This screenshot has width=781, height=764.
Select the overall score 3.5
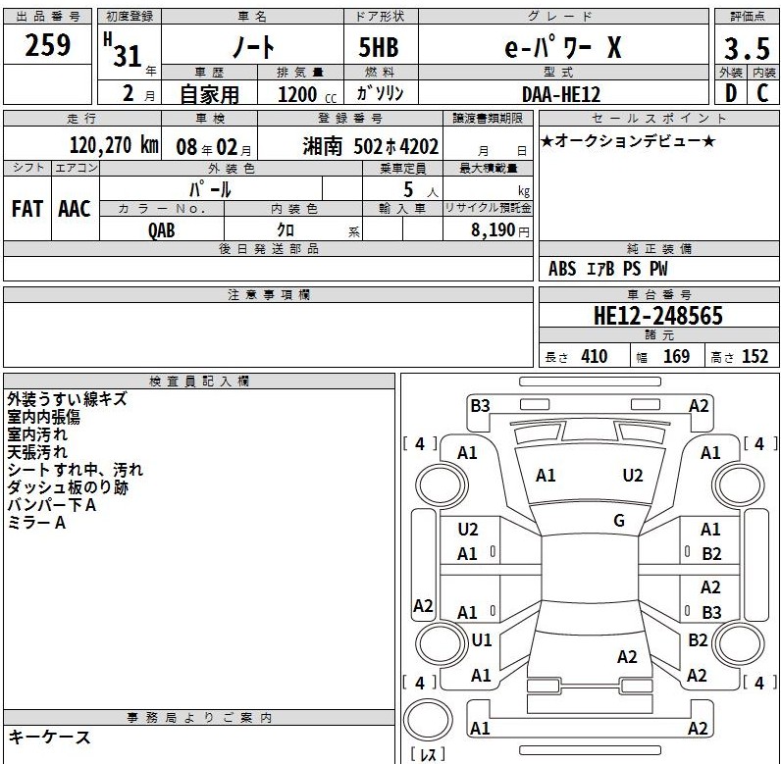pyautogui.click(x=747, y=49)
